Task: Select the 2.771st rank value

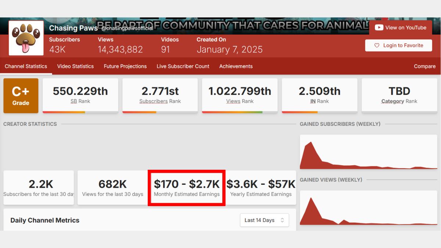Action: [x=160, y=91]
